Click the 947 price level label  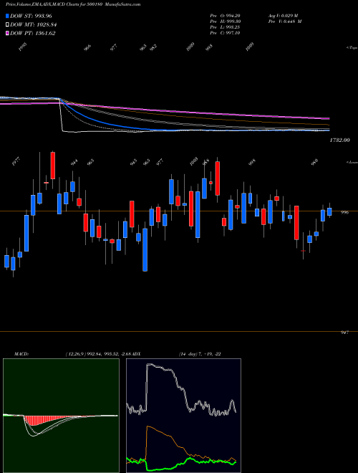[x=344, y=333]
